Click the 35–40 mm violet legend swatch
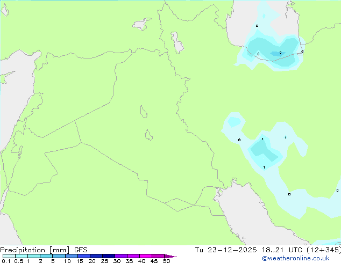 [133, 256]
